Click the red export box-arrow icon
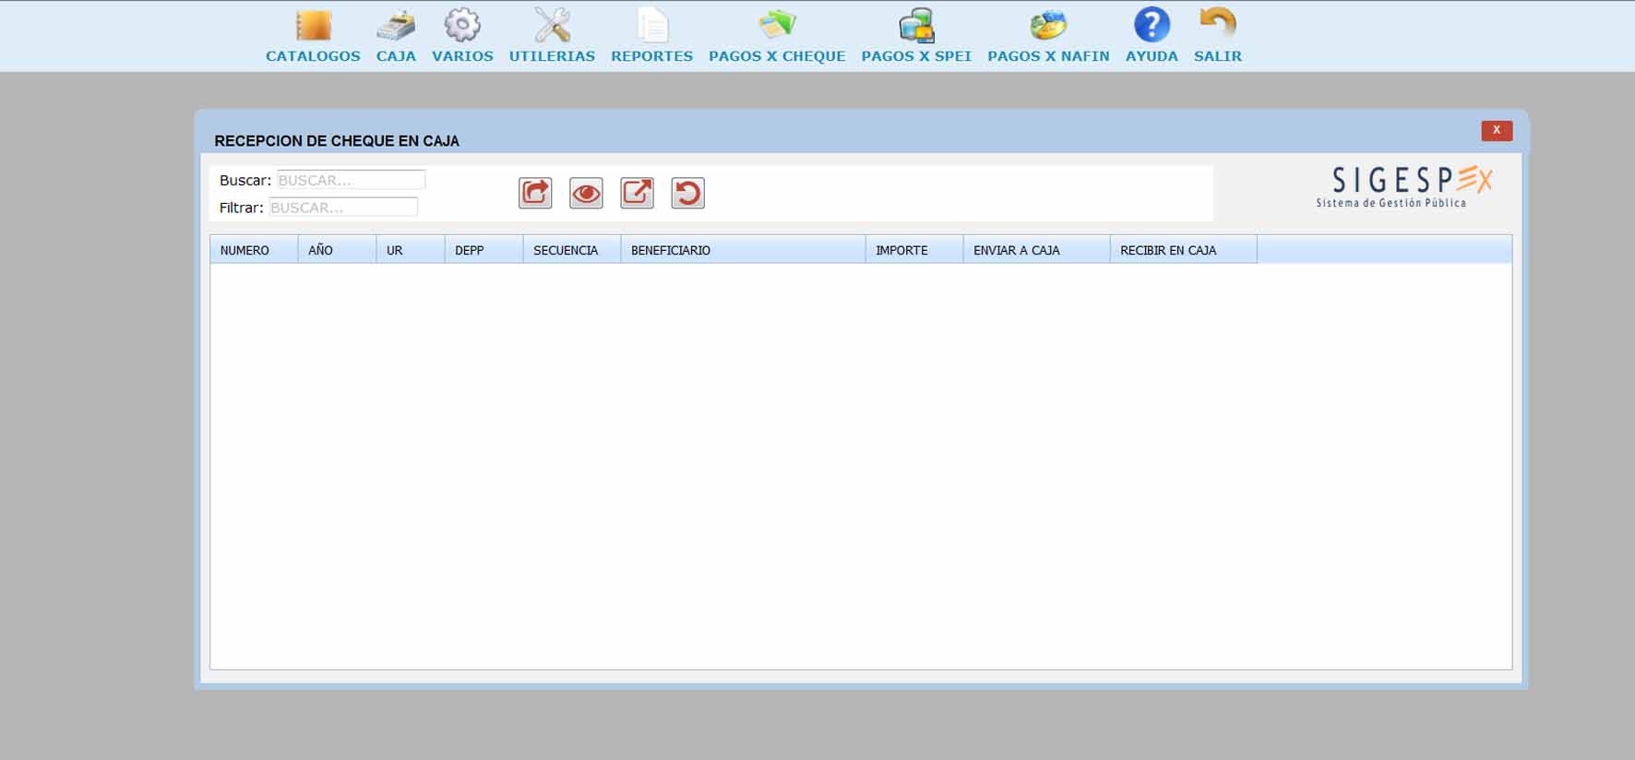Viewport: 1635px width, 760px height. pyautogui.click(x=637, y=193)
